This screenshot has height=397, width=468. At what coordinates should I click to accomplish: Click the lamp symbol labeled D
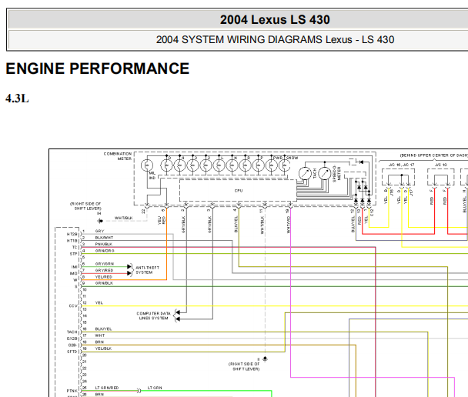[166, 165]
